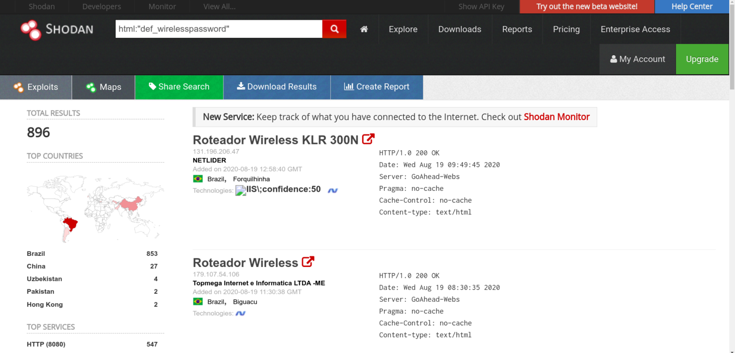This screenshot has width=735, height=353.
Task: Open Maps view
Action: (103, 87)
